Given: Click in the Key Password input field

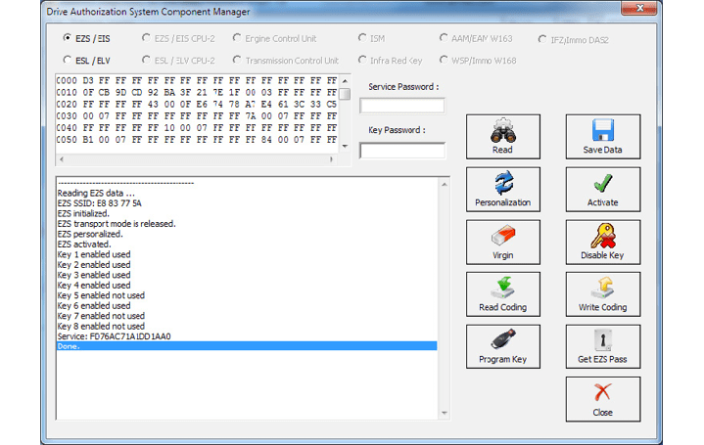Looking at the screenshot, I should click(401, 151).
